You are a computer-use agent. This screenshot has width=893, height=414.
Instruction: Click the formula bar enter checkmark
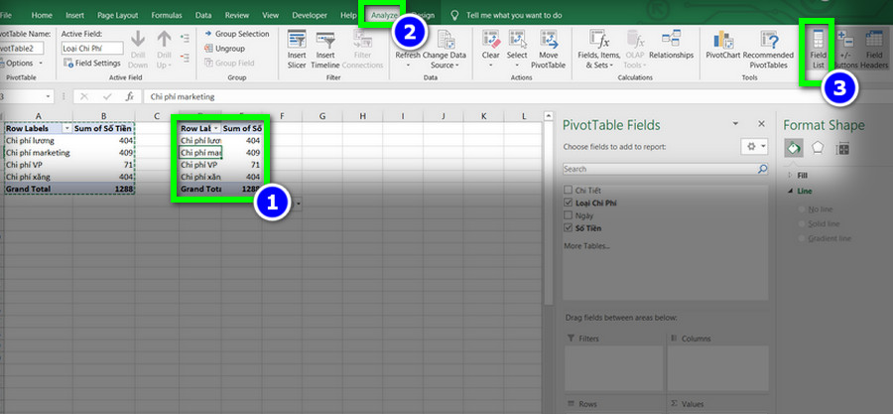(107, 97)
